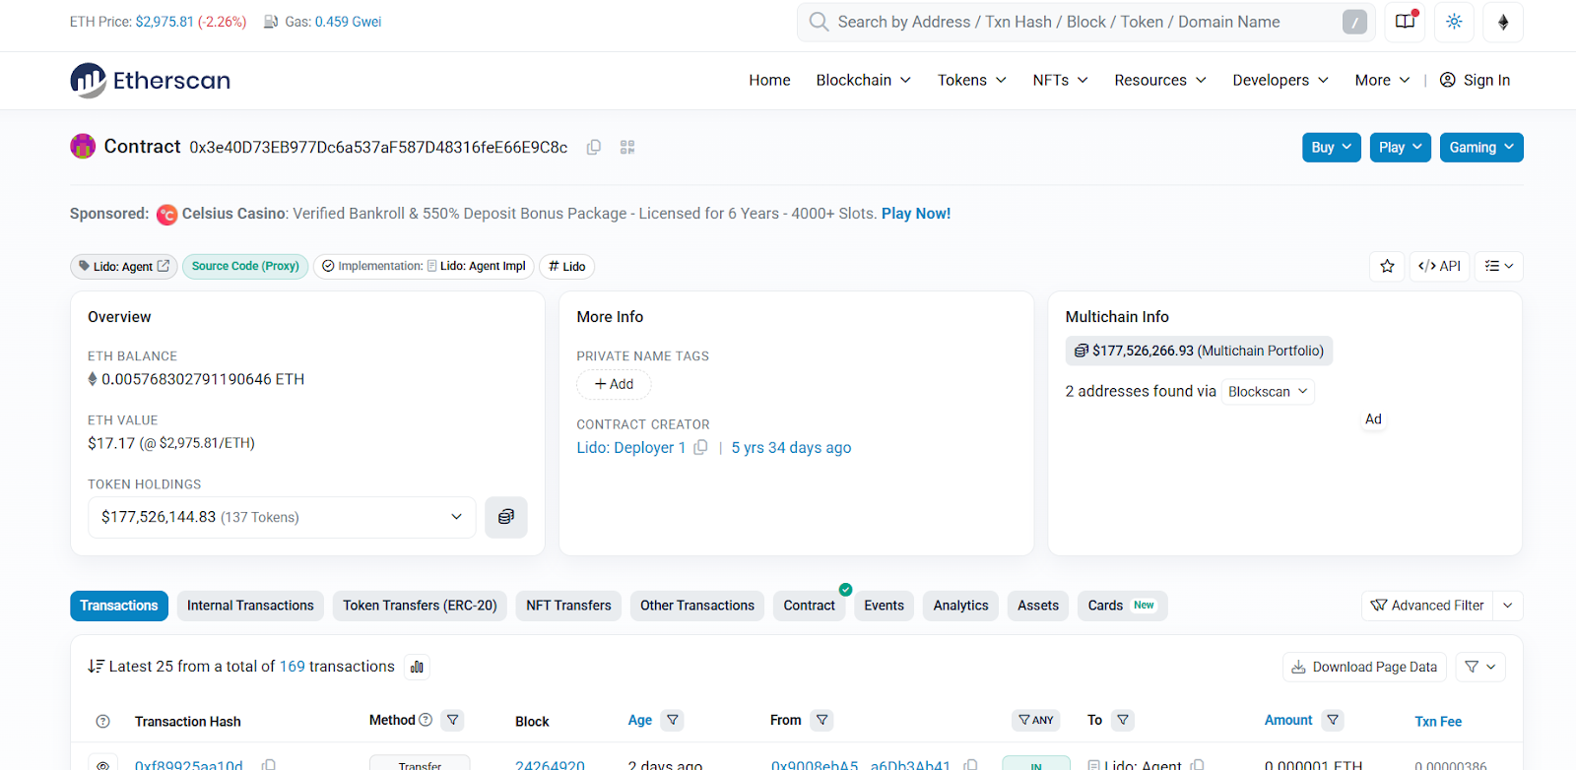Open the Lido: Agent external link tag
The image size is (1576, 770).
coord(124,266)
